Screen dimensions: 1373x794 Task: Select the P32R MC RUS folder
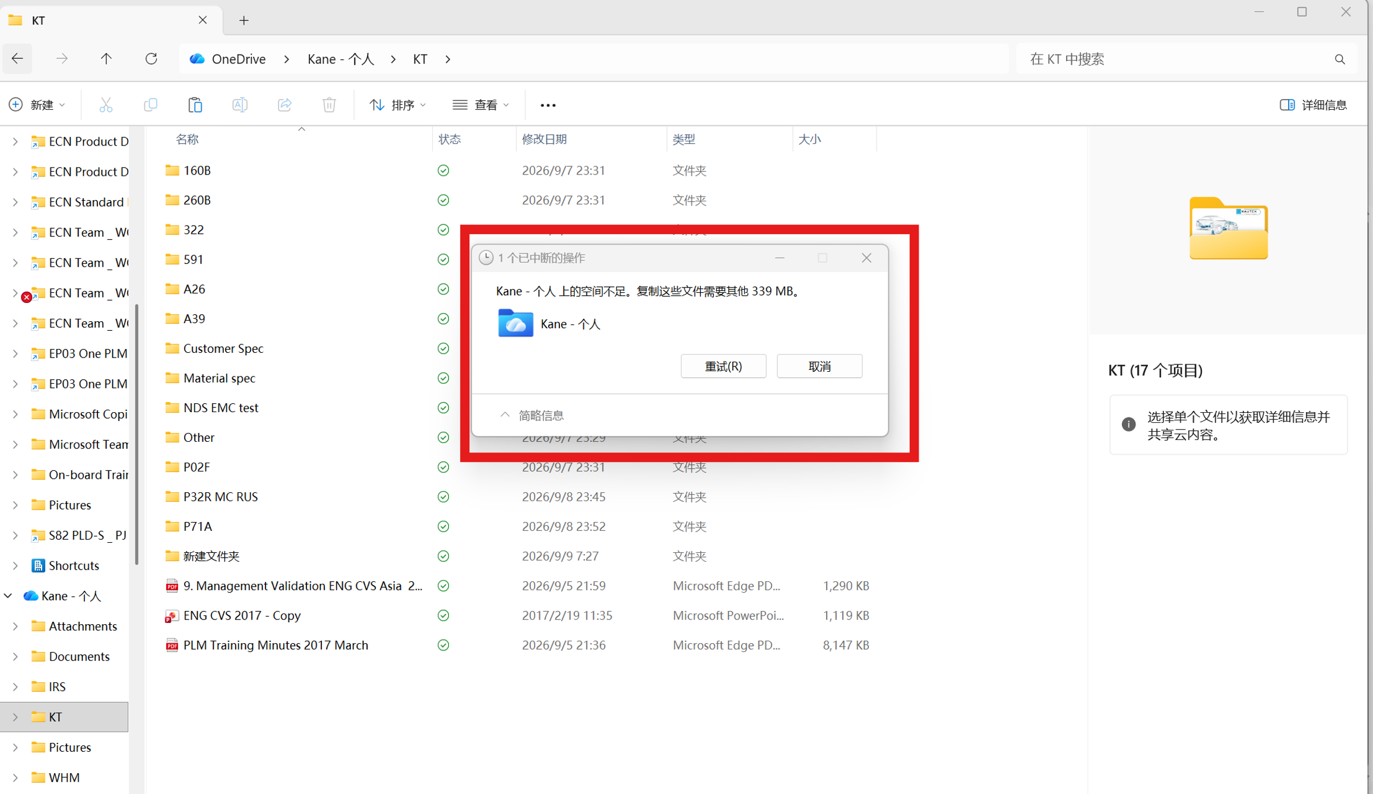(x=220, y=496)
